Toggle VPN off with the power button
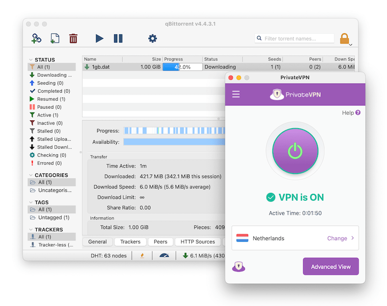387x306 pixels. 295,151
